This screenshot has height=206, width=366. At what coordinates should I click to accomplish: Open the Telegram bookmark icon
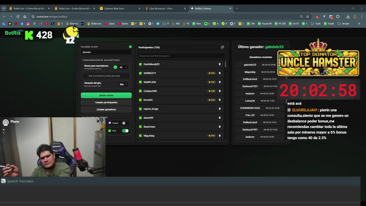coord(158,24)
